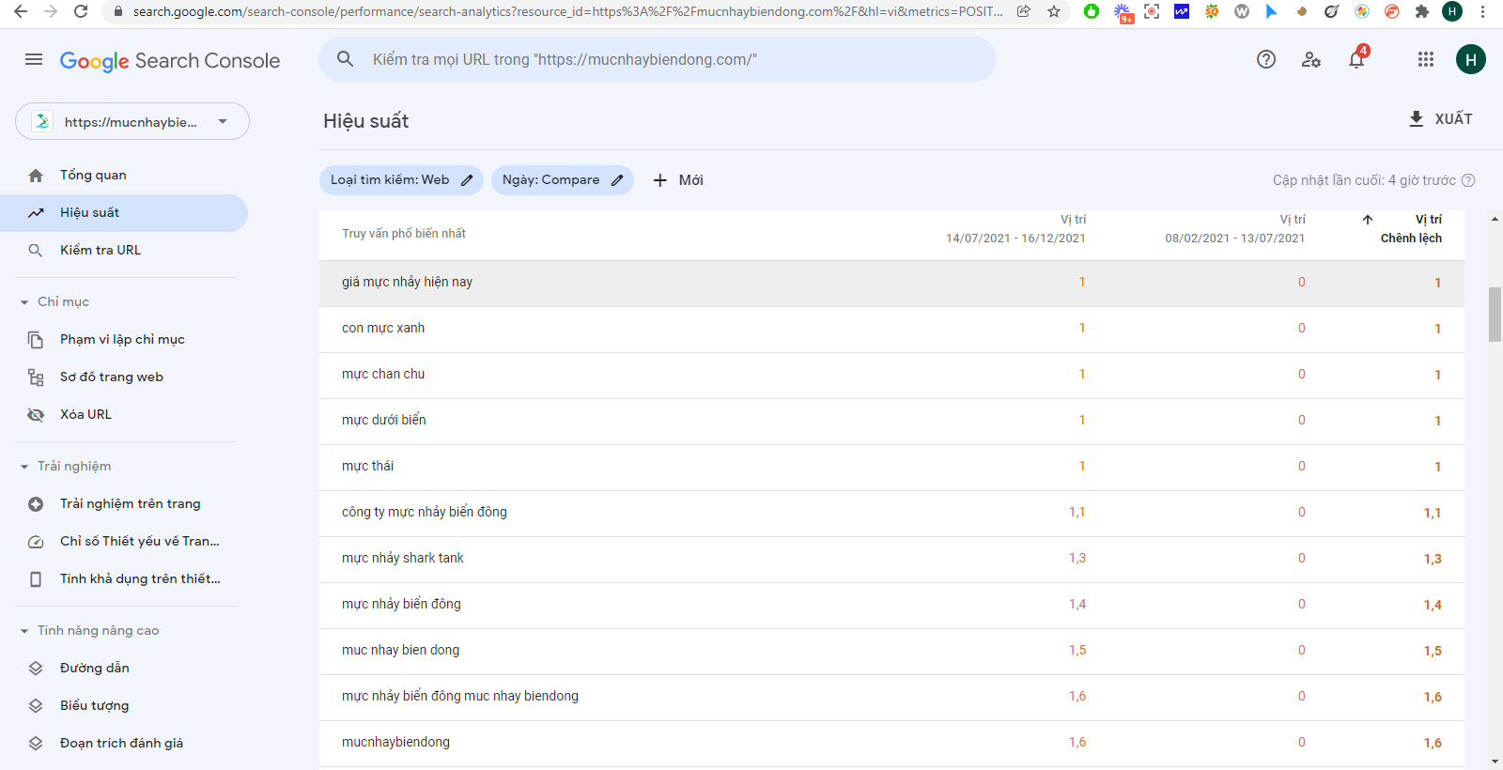Click the Help question mark icon
Viewport: 1503px width, 770px height.
tap(1266, 60)
